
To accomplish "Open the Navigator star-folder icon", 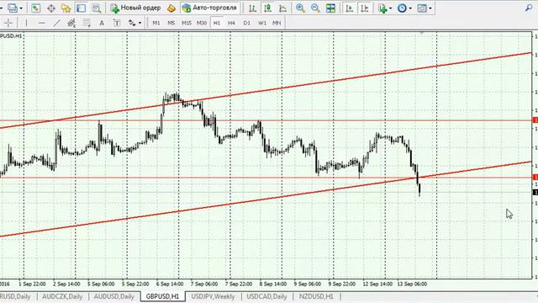I will (66, 8).
